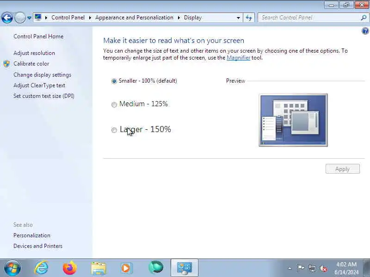Open the address bar history dropdown
Screen dimensions: 370x277
238,18
